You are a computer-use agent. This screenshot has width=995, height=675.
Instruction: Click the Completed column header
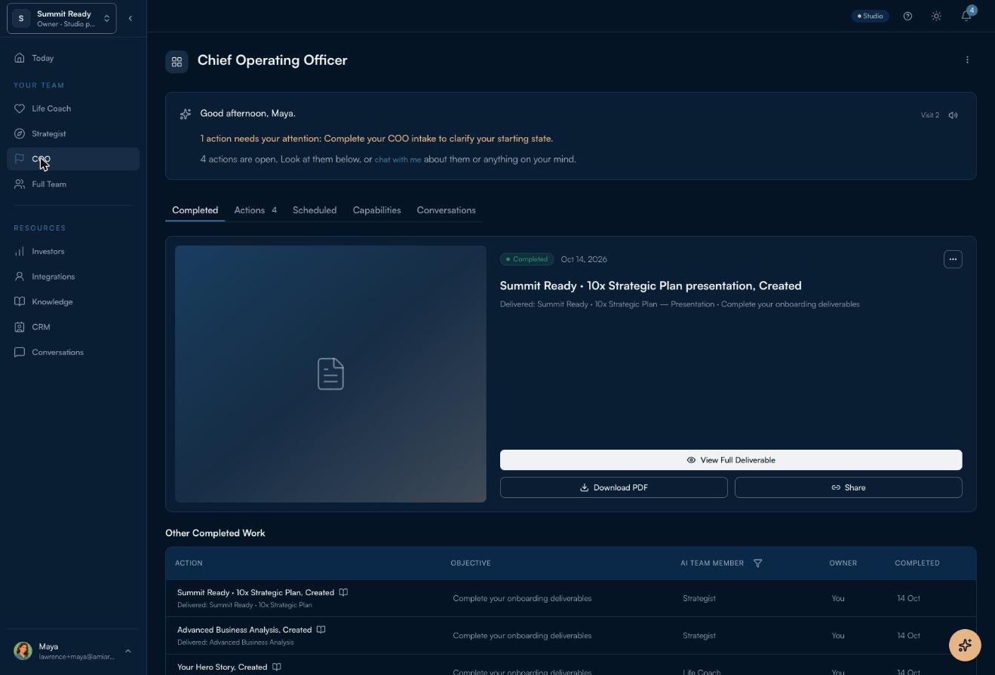pyautogui.click(x=917, y=563)
